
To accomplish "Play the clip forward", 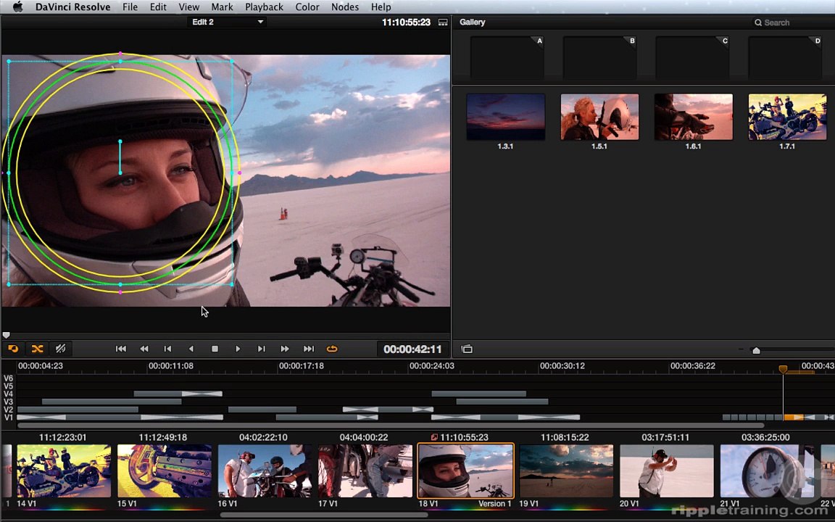I will [238, 349].
